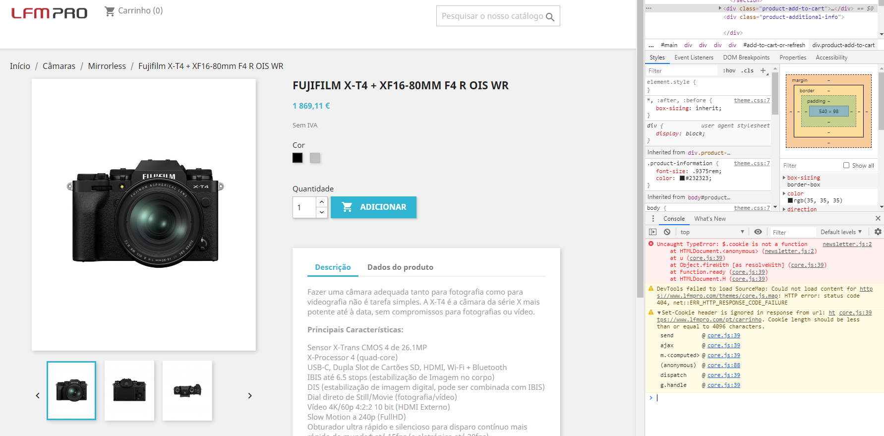Go to Início breadcrumb link
Screen dimensions: 884x436
20,66
